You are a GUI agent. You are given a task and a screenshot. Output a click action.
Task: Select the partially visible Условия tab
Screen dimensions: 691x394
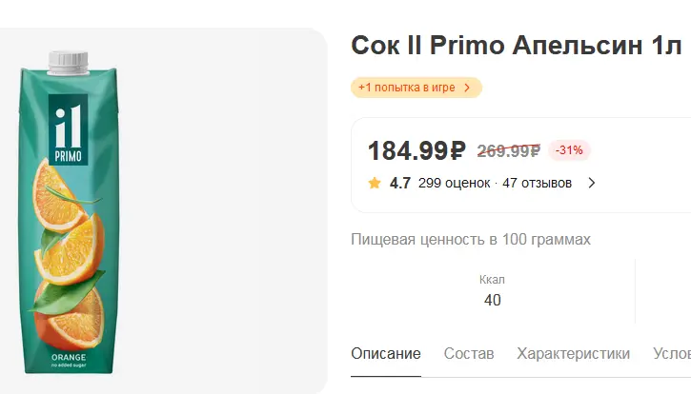(x=672, y=353)
